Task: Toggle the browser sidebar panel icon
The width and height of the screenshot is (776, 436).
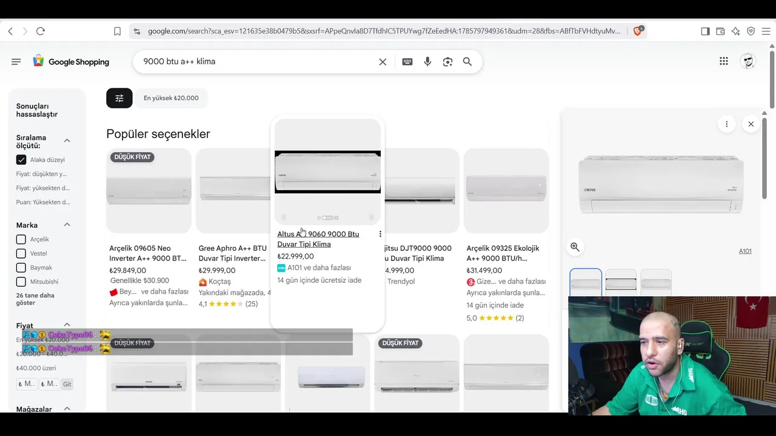Action: point(705,31)
